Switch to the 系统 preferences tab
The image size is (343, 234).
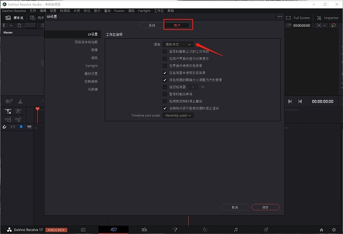point(151,26)
